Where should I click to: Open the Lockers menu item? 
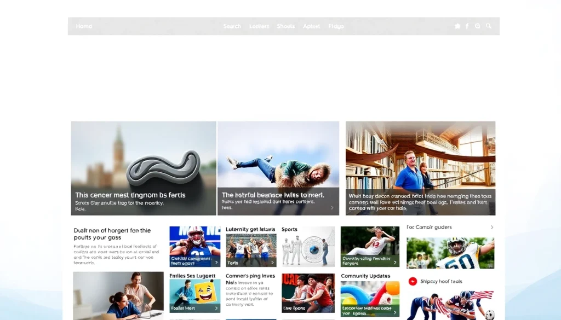click(259, 26)
